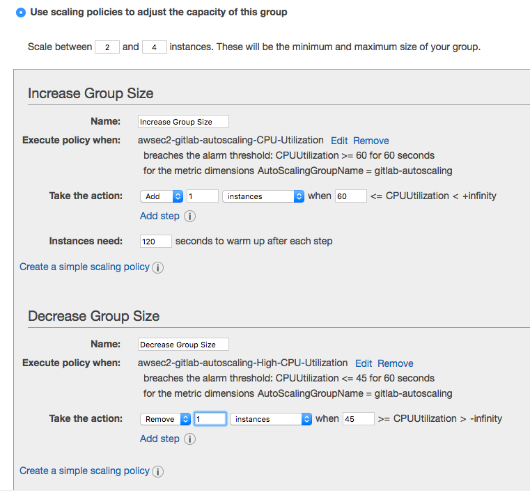Click CPU threshold field showing 45

[x=358, y=419]
